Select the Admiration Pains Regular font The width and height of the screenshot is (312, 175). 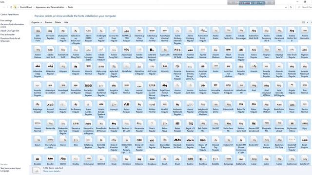tap(203, 35)
